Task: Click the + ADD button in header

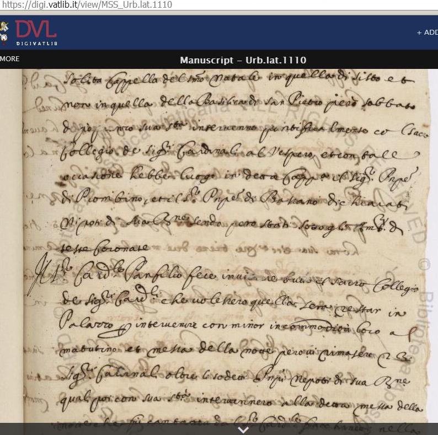Action: click(x=428, y=33)
